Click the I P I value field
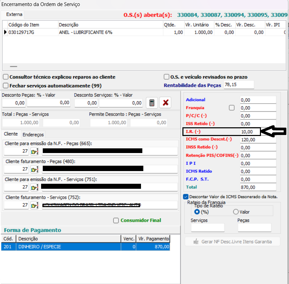 [258, 163]
